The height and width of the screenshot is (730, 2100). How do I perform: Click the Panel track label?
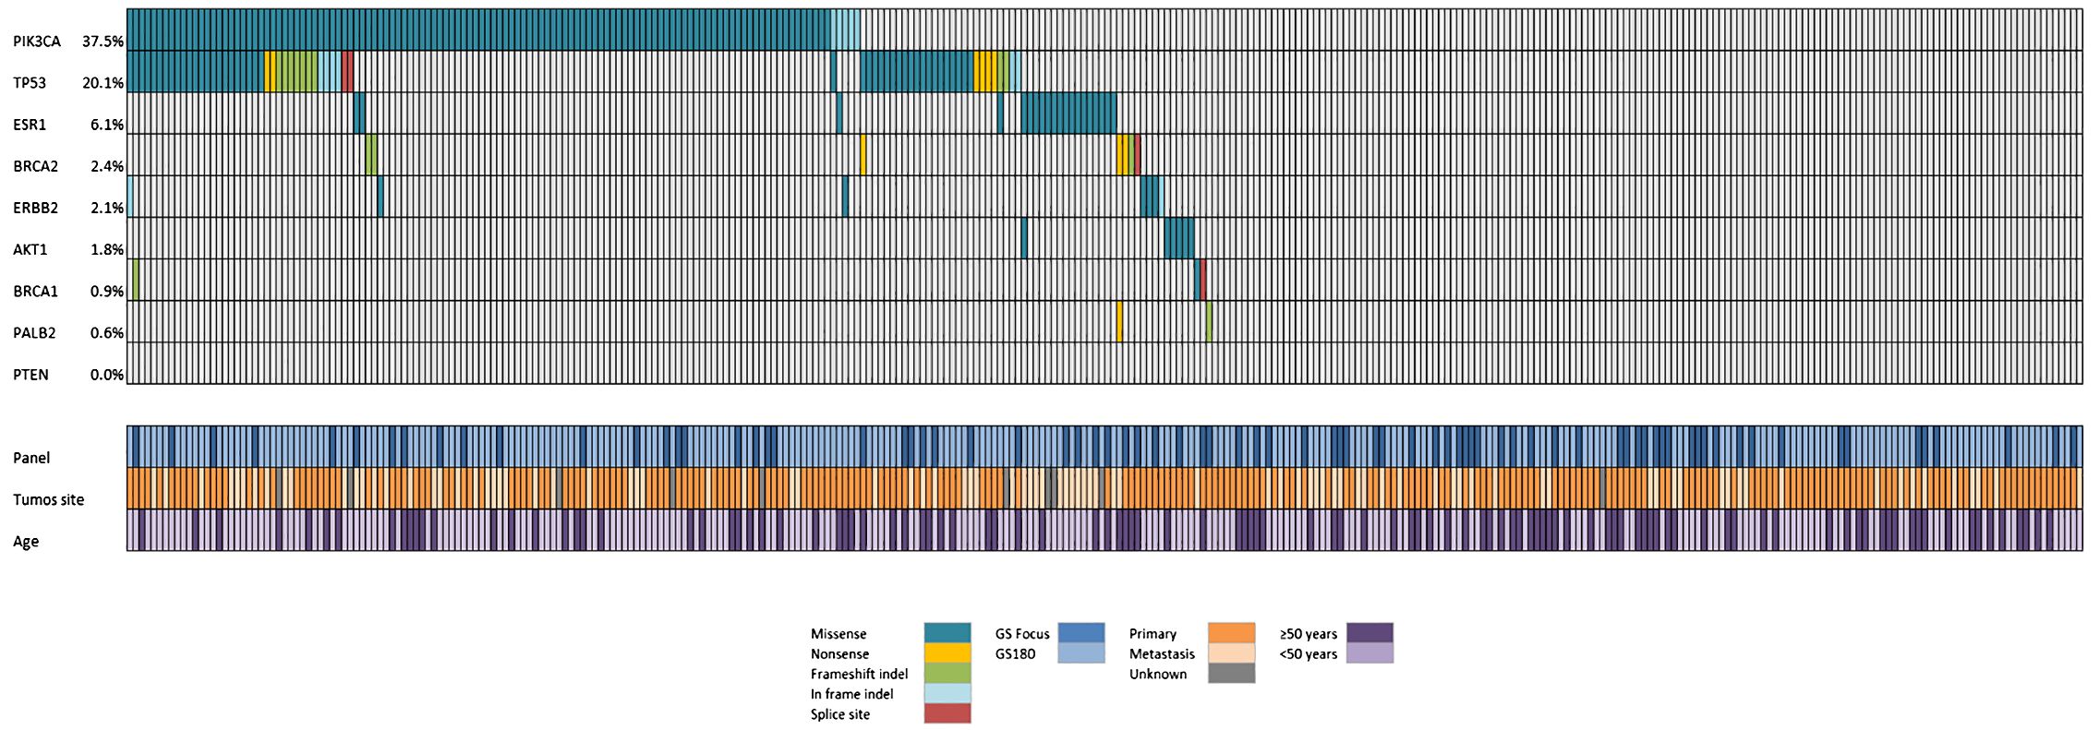coord(31,458)
